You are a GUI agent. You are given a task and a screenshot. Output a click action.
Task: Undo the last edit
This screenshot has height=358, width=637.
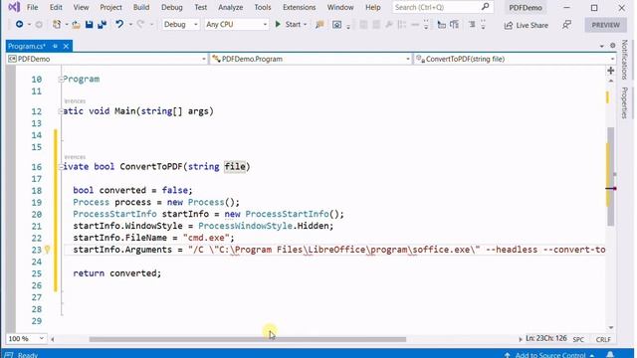119,24
